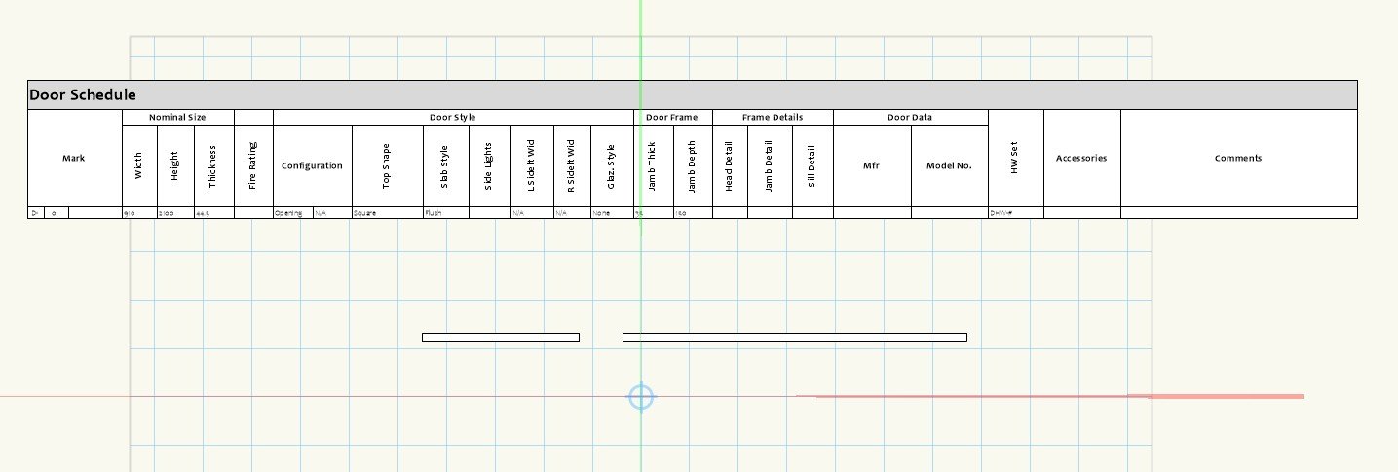This screenshot has height=472, width=1398.
Task: Select the Slab Style column header
Action: pos(445,165)
